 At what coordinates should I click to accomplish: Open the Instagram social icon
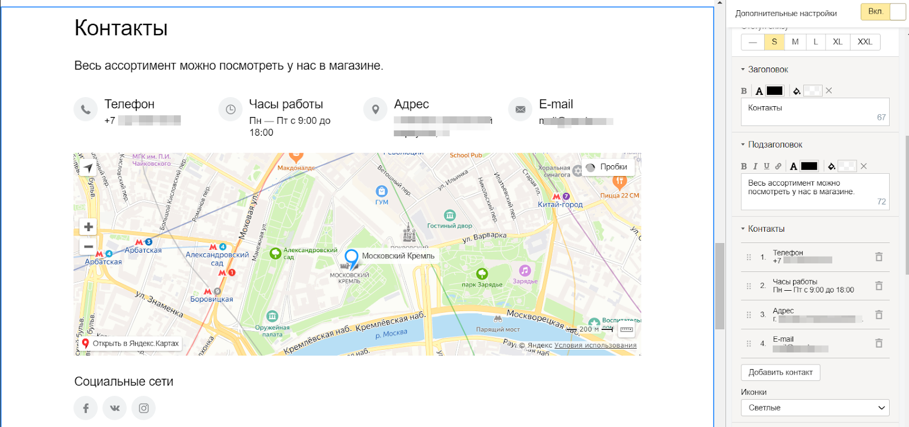pyautogui.click(x=144, y=408)
